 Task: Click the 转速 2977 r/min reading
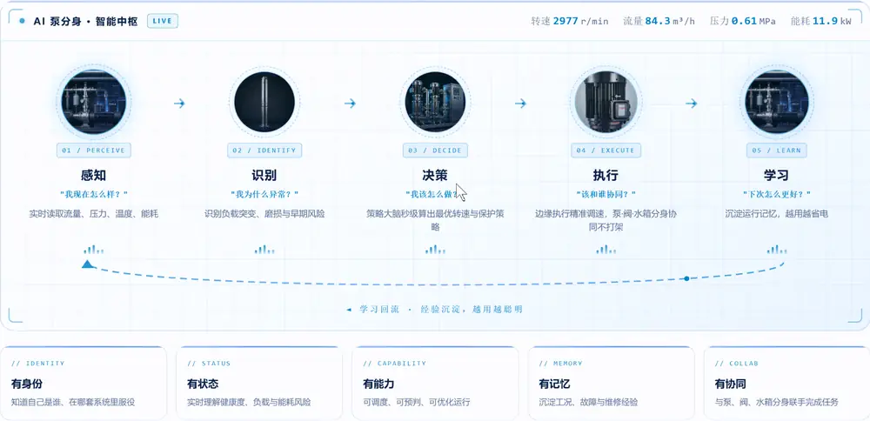point(569,21)
